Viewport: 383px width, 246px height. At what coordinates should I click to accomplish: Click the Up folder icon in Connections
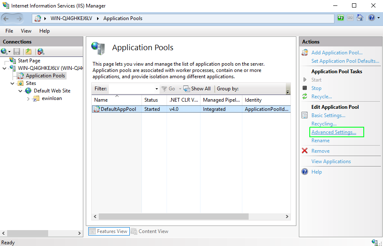point(28,51)
